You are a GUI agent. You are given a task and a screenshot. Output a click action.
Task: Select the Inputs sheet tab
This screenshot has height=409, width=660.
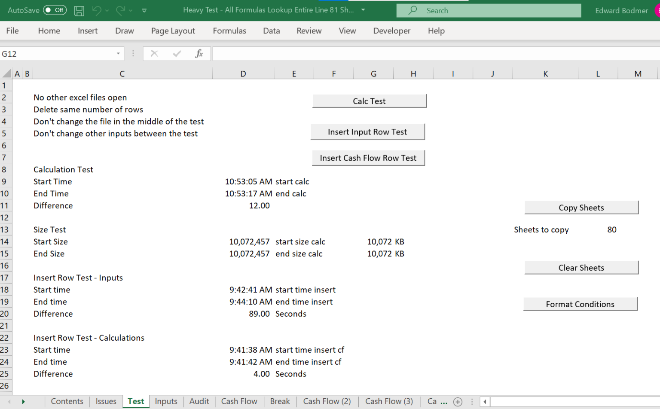(x=166, y=401)
